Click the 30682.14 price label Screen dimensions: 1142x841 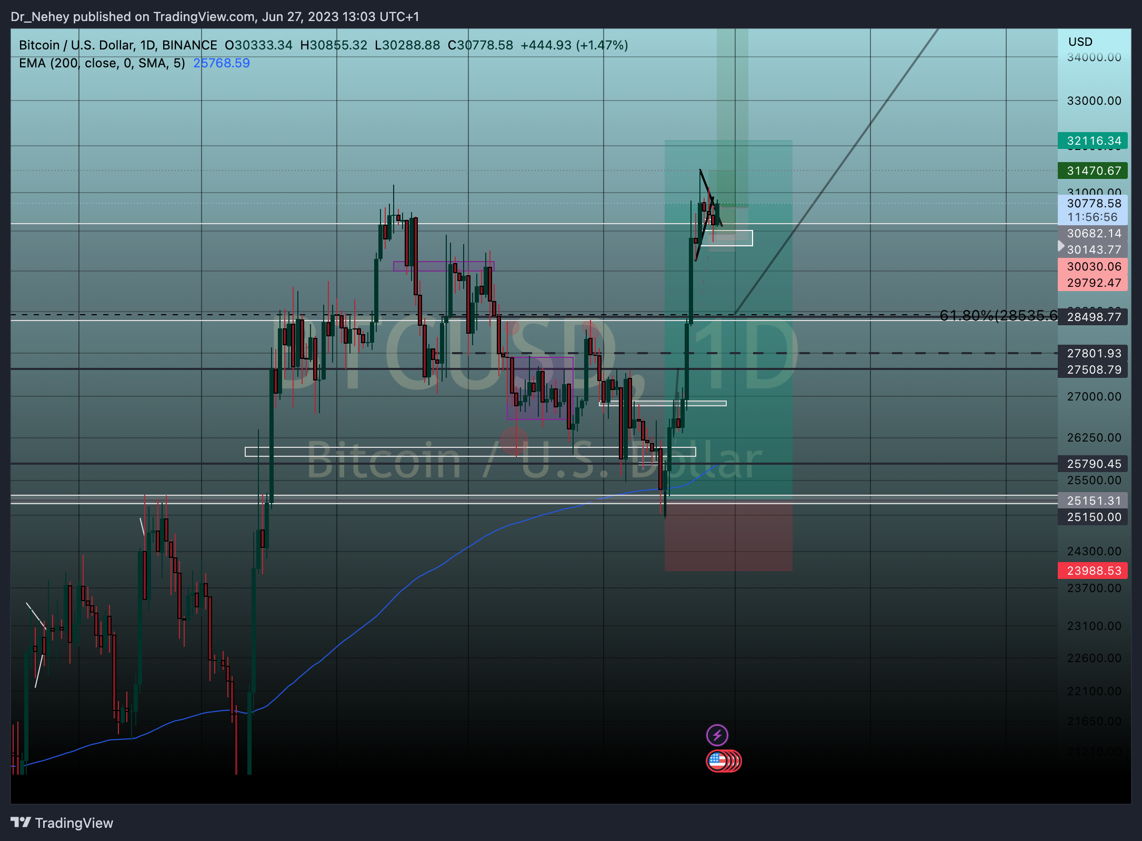point(1093,233)
